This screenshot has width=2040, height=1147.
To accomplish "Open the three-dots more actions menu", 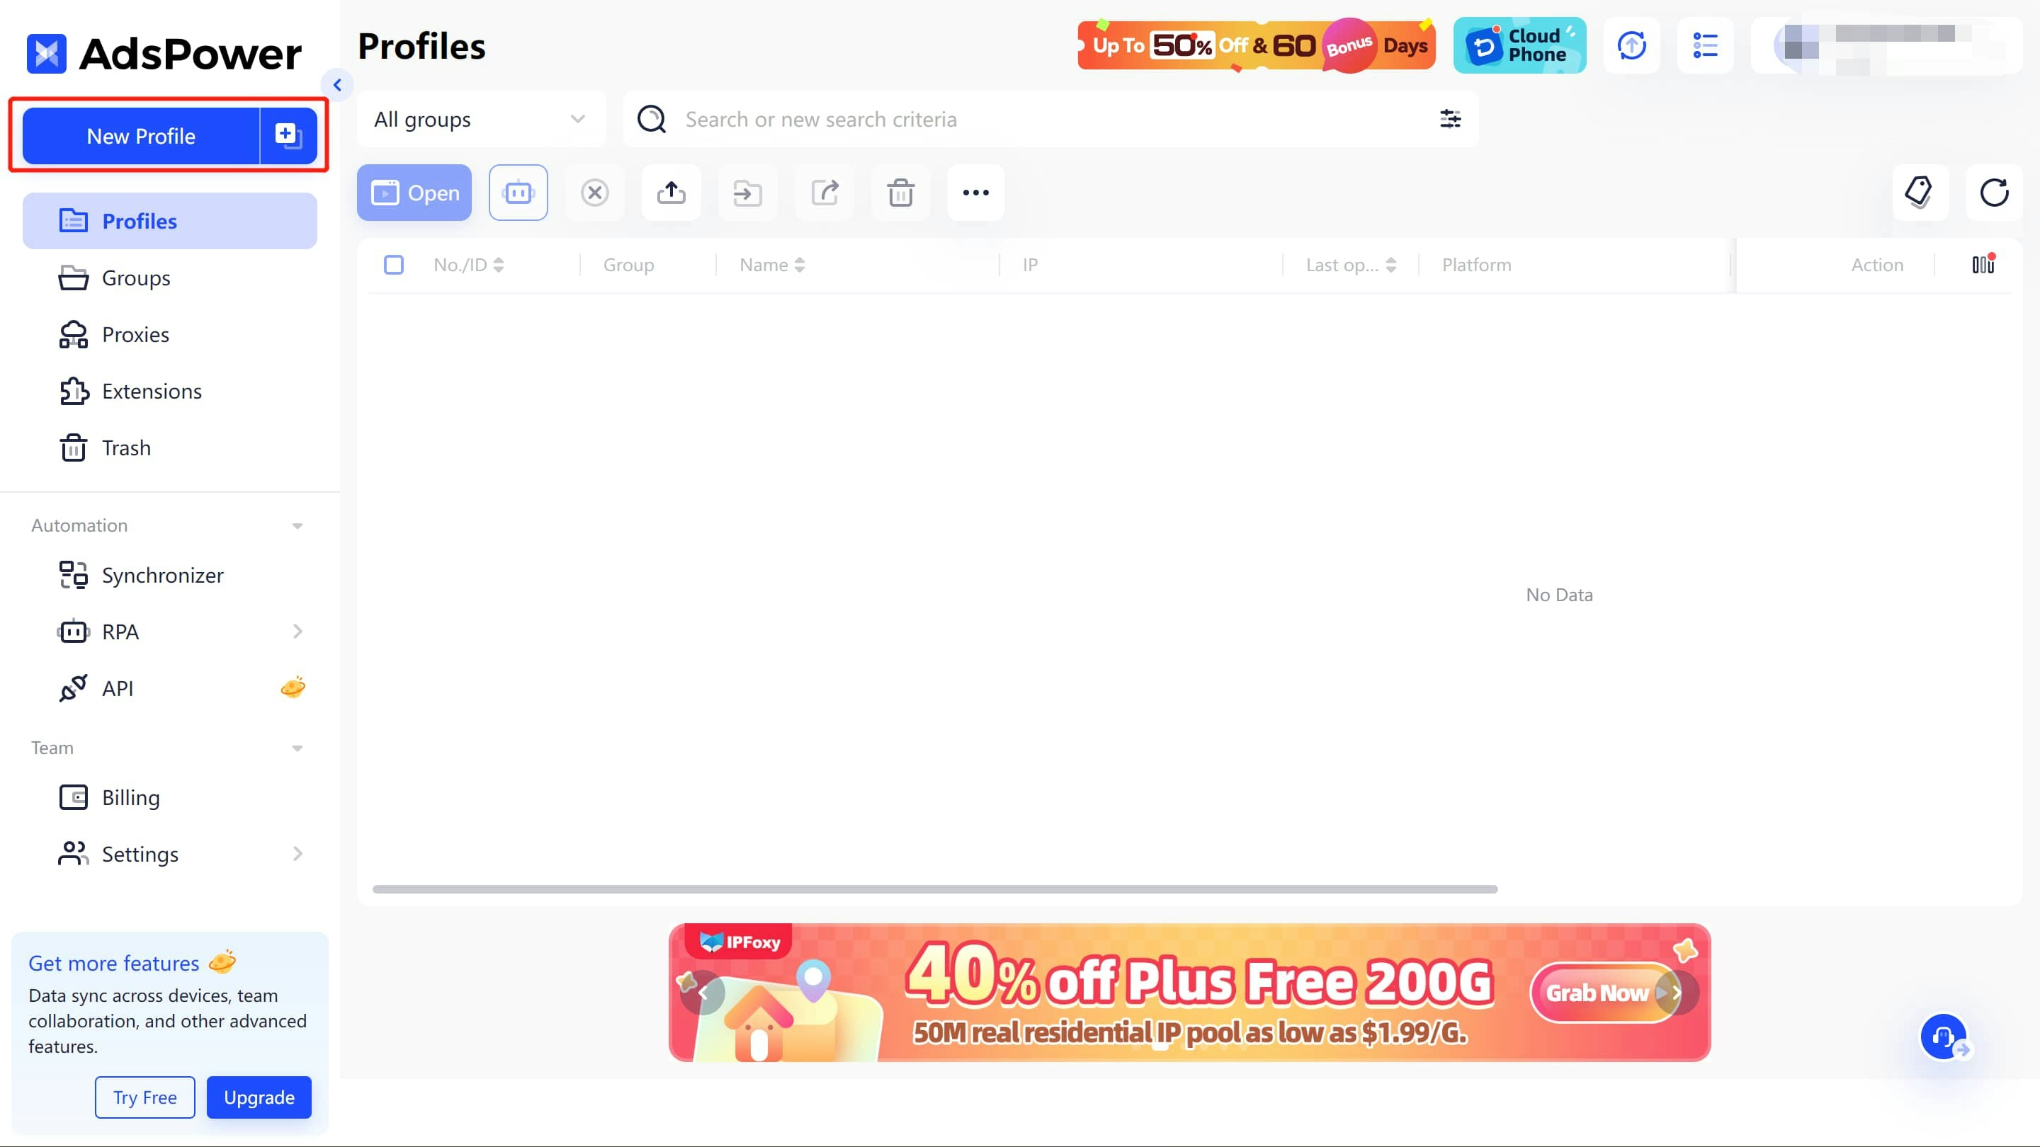I will coord(975,193).
